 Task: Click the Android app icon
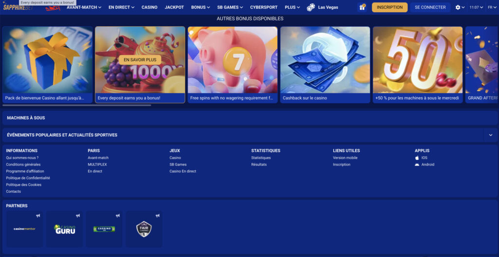coord(417,165)
